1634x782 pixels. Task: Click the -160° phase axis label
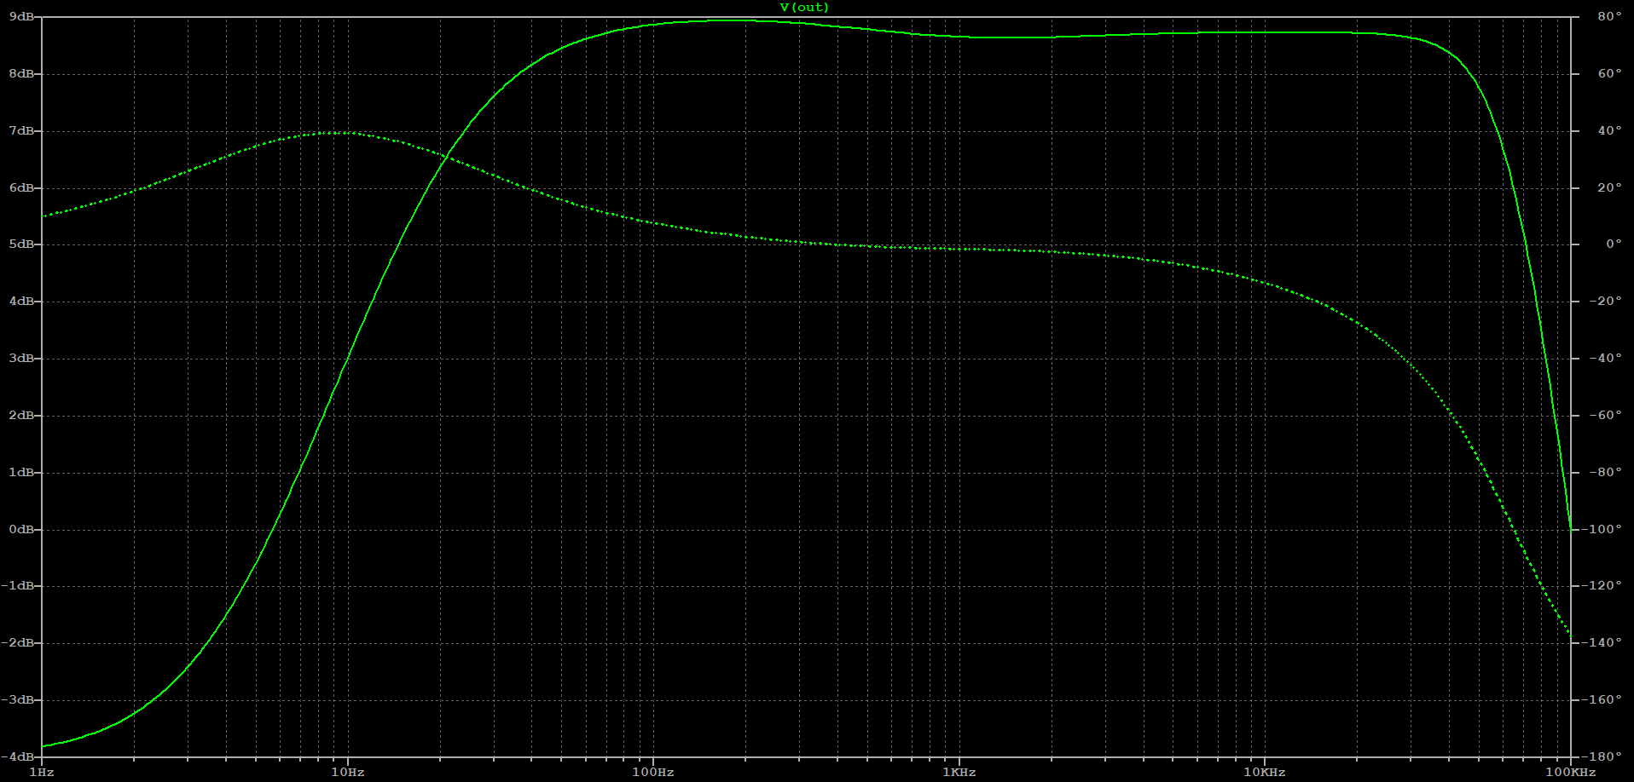1602,700
